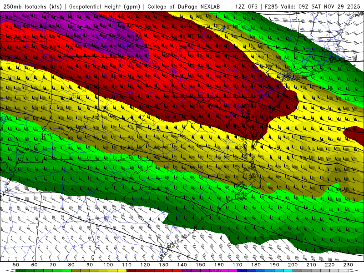Click the "Valid: 09Z SAT NOV 29 2025" text

[x=321, y=7]
